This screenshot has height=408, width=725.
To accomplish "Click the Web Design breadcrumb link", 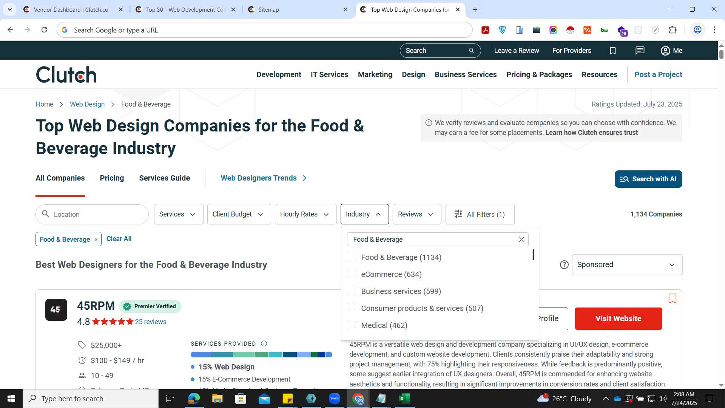I will 87,104.
